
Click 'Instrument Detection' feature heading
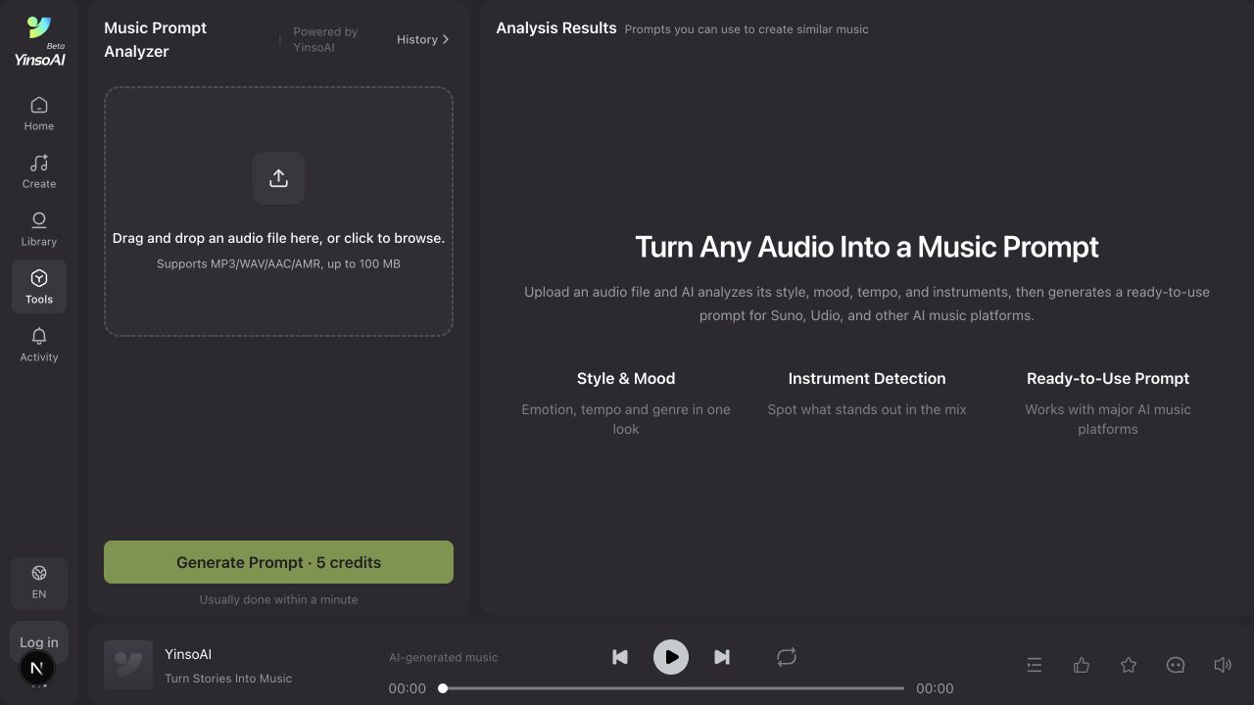tap(867, 378)
